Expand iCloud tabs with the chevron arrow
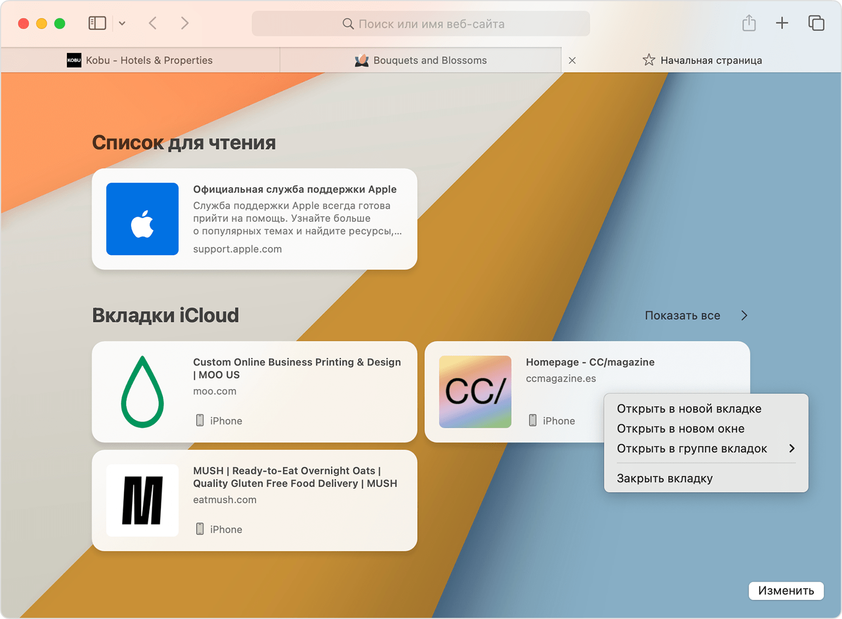Screen dimensions: 842x619 pos(744,315)
